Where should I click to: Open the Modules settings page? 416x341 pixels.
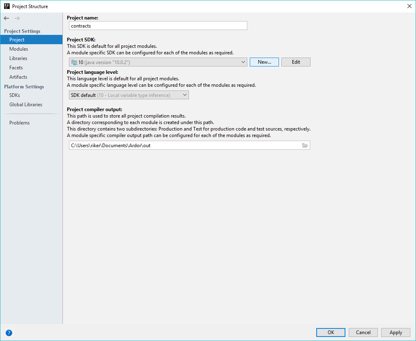tap(19, 49)
